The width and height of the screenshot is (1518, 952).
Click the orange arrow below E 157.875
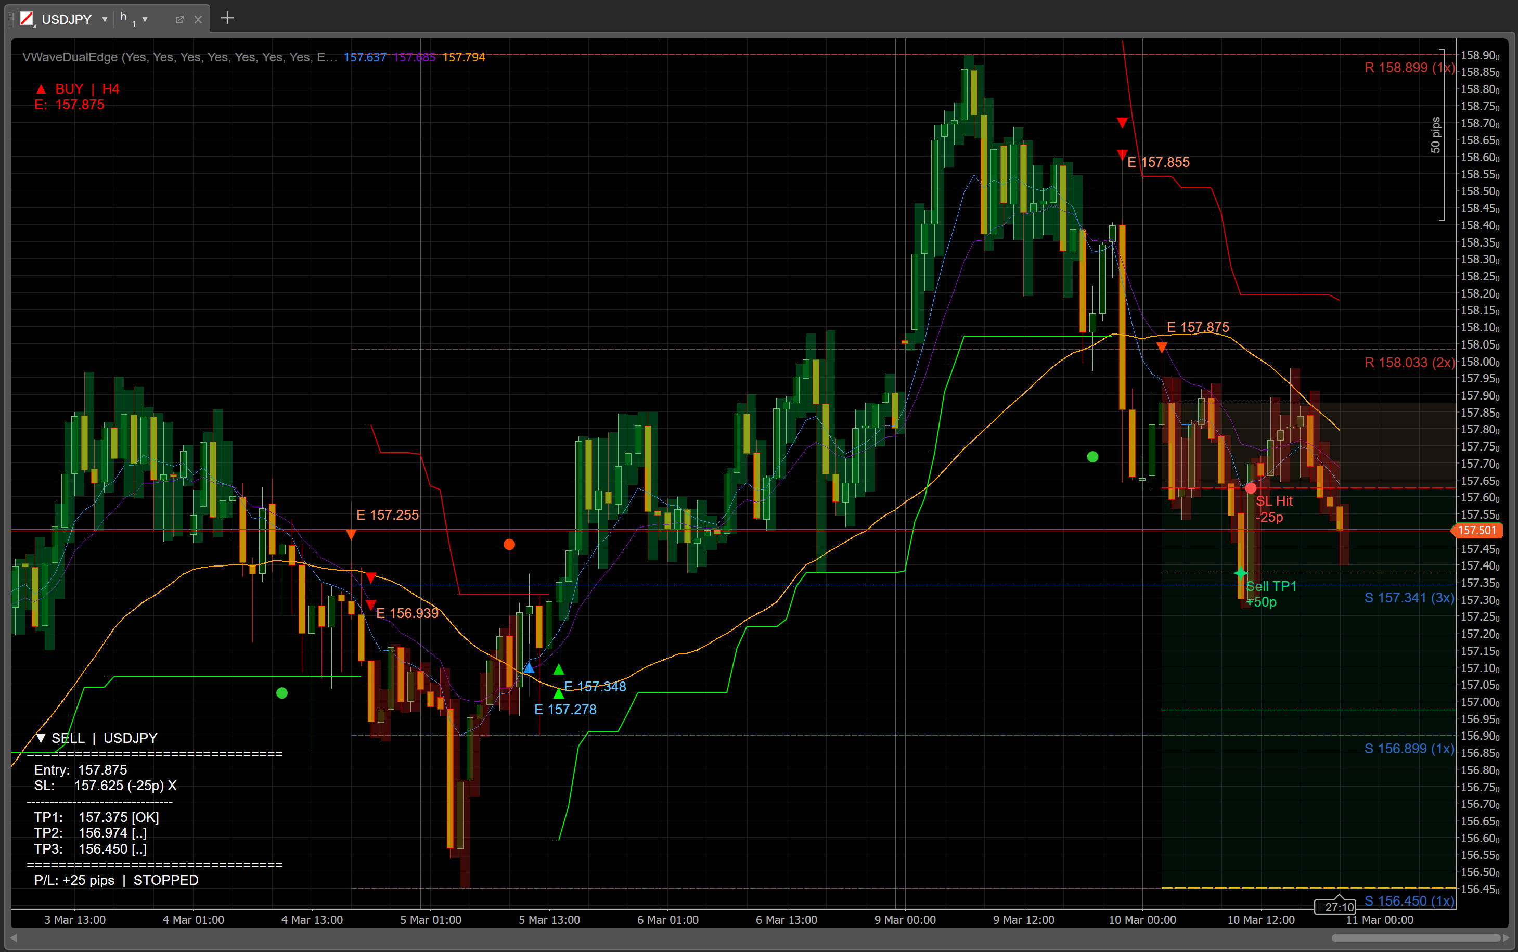pos(1162,347)
